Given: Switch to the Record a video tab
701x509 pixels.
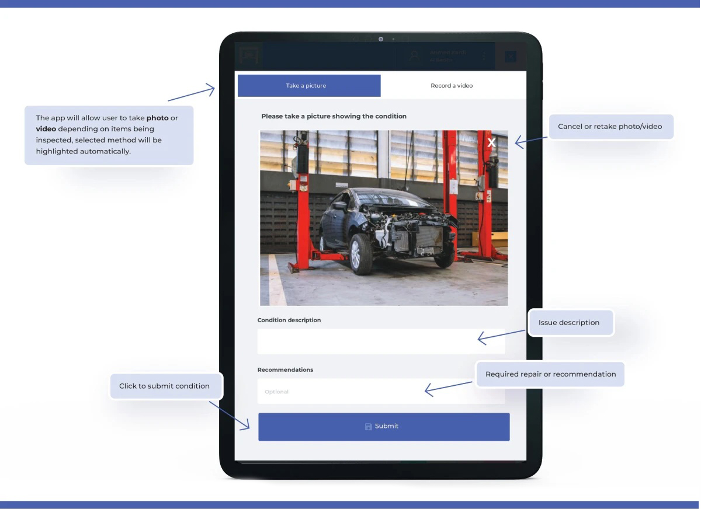Looking at the screenshot, I should pyautogui.click(x=452, y=86).
